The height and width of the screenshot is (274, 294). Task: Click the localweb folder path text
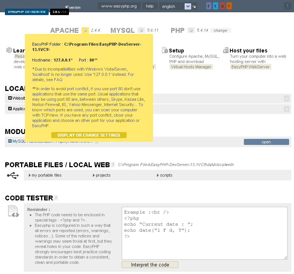coord(176,165)
